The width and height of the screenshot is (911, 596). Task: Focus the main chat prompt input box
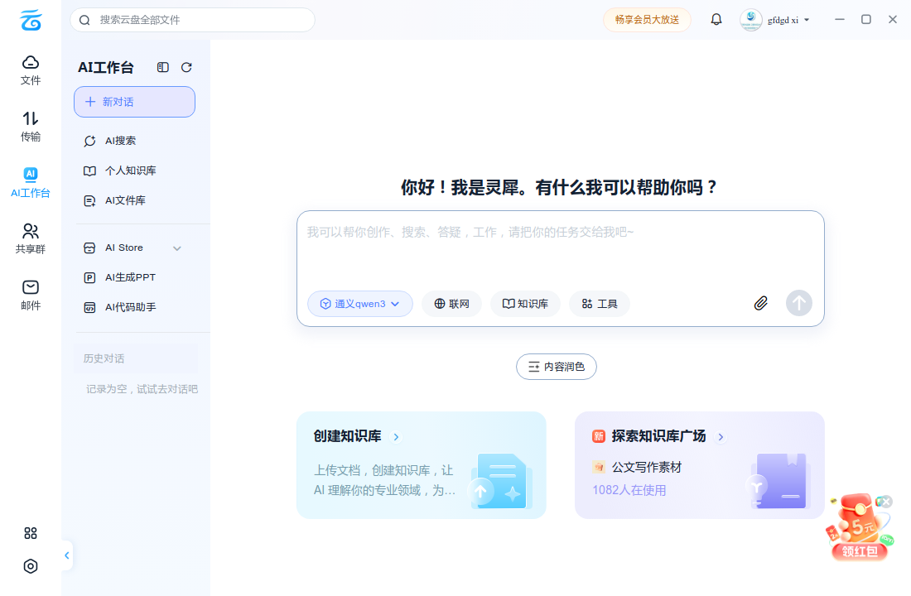pyautogui.click(x=560, y=250)
